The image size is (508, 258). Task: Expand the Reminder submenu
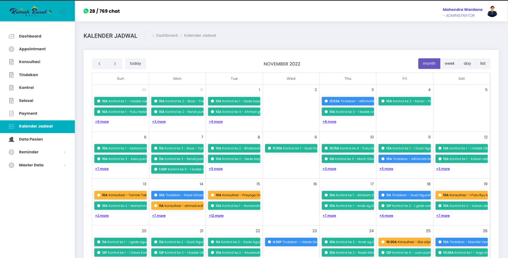[65, 152]
